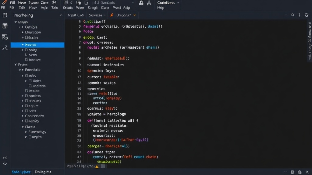Click the copy documents icon above Weer
Screen dimensions: 312x175
point(79,2)
